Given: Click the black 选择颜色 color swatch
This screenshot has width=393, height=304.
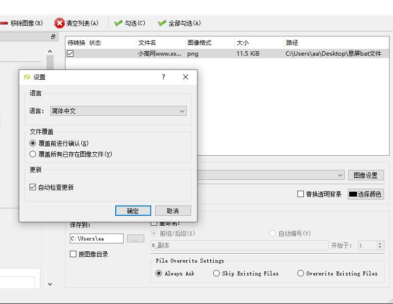Looking at the screenshot, I should click(x=353, y=194).
